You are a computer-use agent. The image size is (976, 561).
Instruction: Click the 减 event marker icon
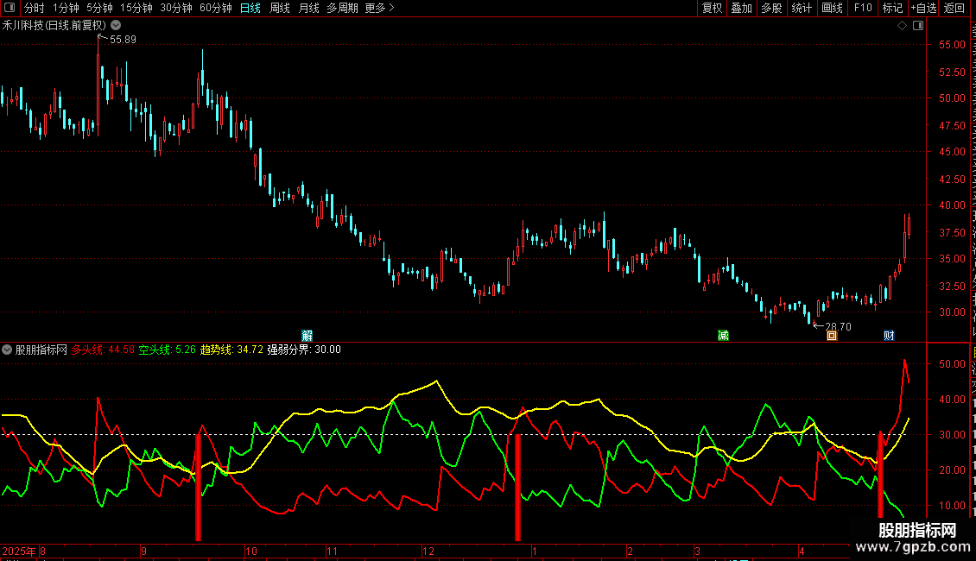[x=723, y=336]
